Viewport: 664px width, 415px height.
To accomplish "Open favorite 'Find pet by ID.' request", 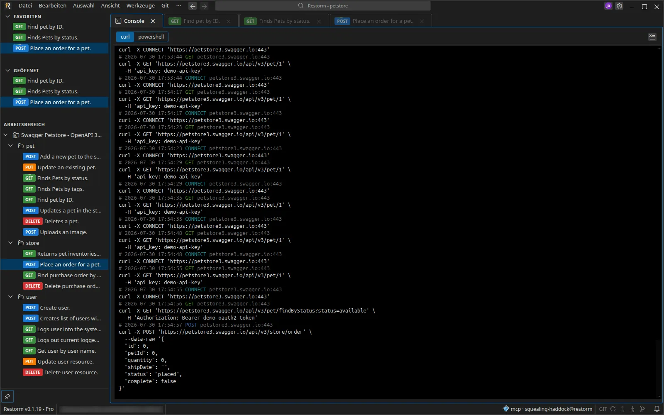I will click(x=54, y=27).
